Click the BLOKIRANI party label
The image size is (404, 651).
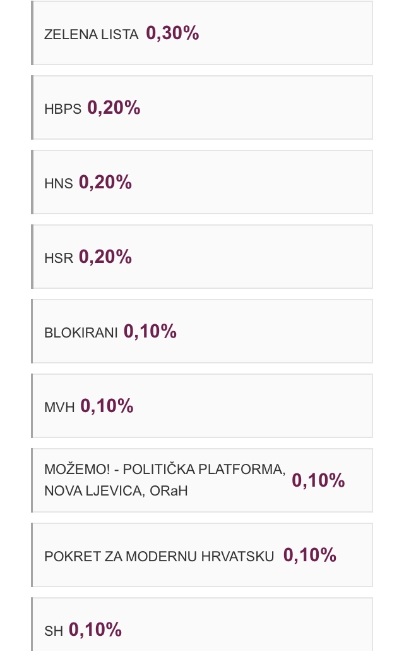81,333
